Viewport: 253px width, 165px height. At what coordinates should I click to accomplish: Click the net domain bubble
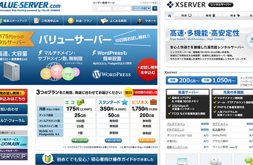tap(45, 74)
